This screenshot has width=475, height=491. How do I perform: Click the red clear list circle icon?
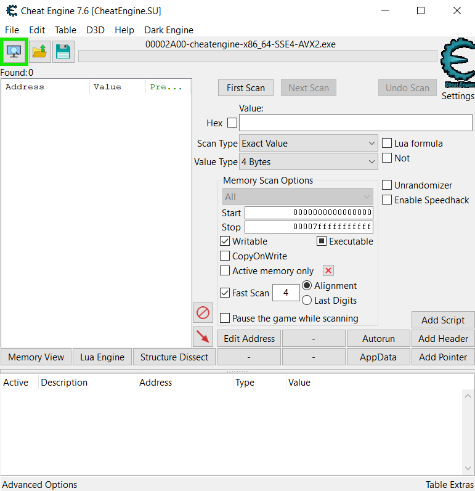click(203, 312)
